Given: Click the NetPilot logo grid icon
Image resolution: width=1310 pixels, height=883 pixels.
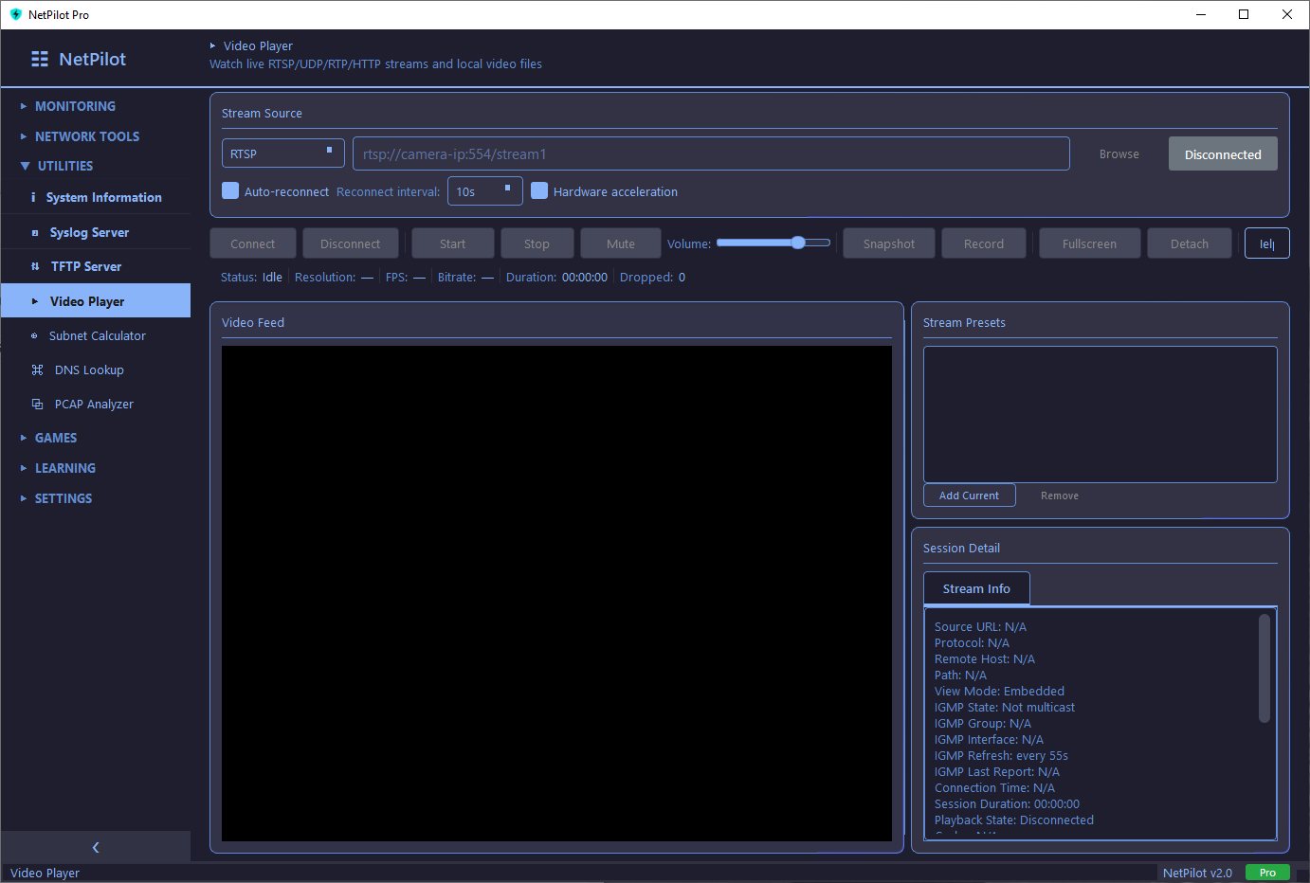Looking at the screenshot, I should 39,58.
